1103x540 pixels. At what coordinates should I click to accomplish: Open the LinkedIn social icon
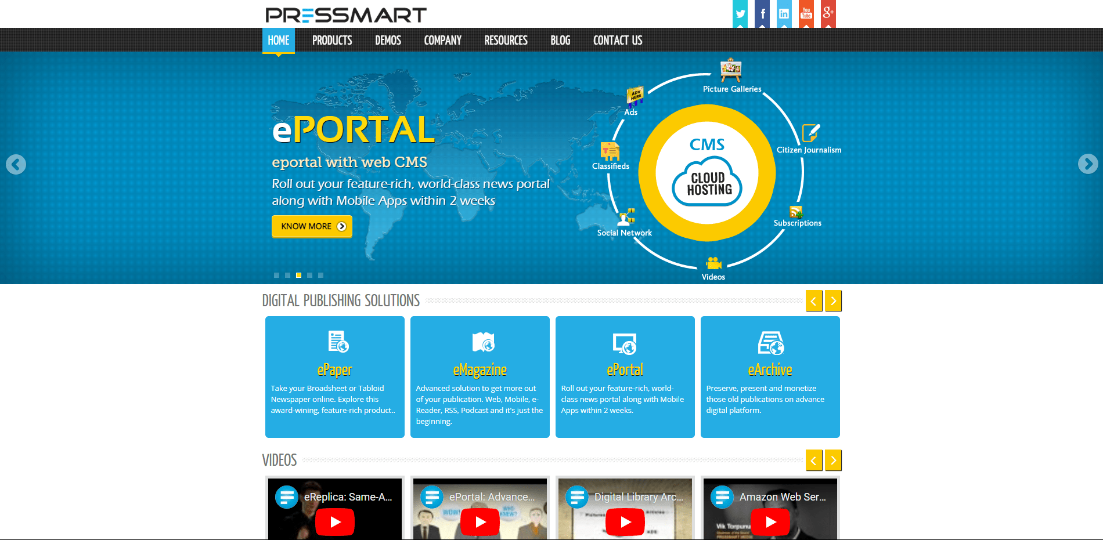pyautogui.click(x=784, y=13)
